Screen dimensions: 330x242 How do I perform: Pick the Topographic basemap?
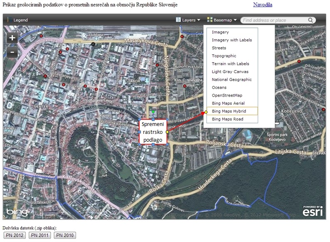click(232, 56)
